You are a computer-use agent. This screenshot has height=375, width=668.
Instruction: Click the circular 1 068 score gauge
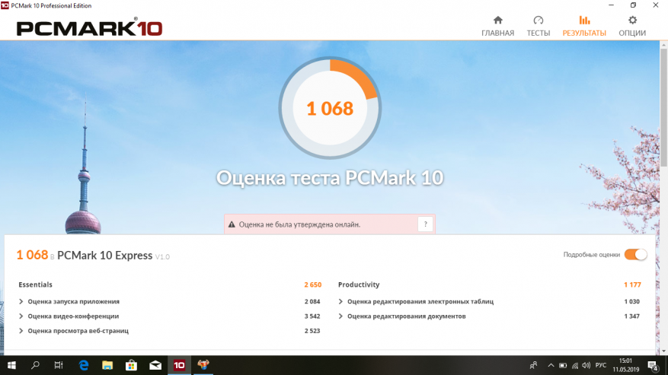(x=330, y=108)
